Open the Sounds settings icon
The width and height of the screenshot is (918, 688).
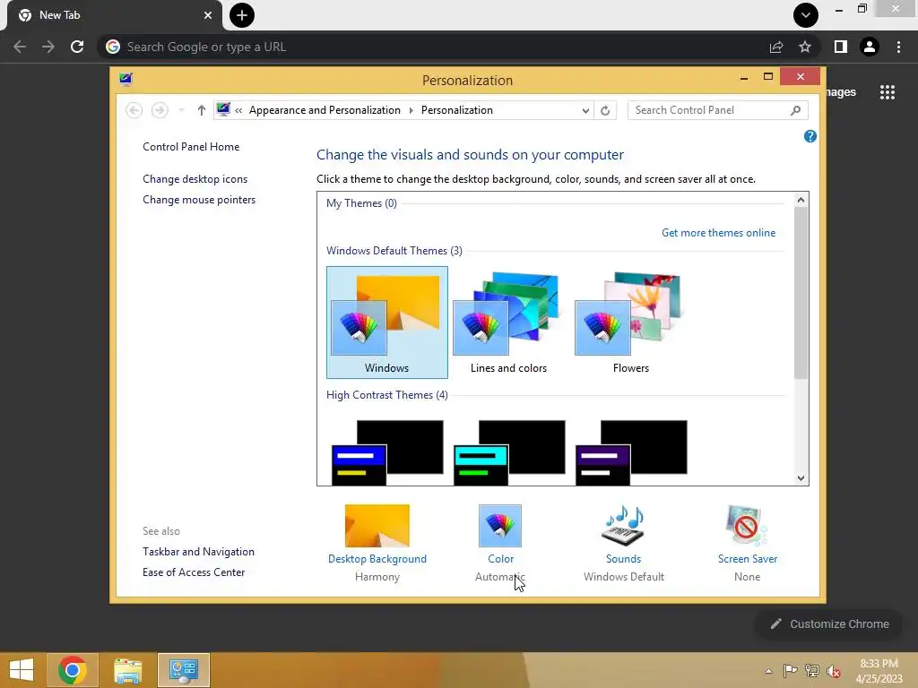623,525
